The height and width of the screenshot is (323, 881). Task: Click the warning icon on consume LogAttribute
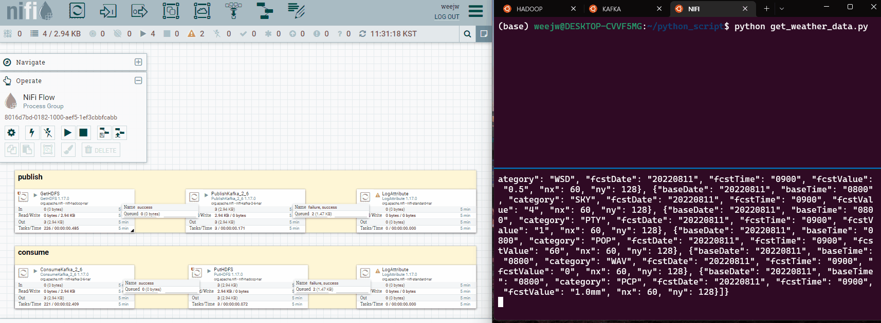[378, 270]
